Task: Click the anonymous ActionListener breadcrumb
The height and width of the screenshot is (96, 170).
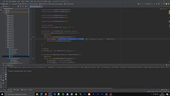Action: [56, 4]
